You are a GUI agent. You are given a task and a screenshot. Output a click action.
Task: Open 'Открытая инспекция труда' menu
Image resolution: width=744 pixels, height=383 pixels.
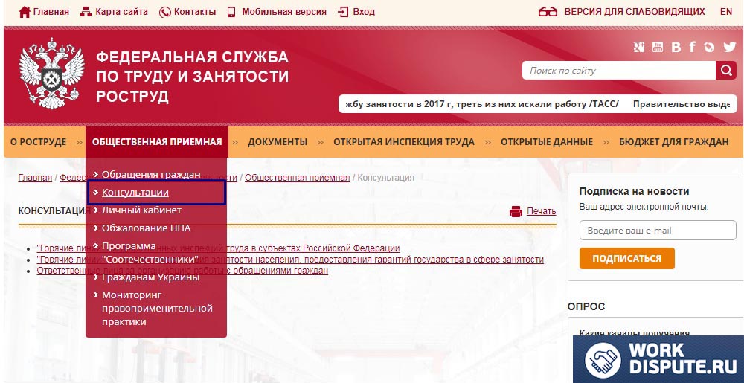(404, 142)
